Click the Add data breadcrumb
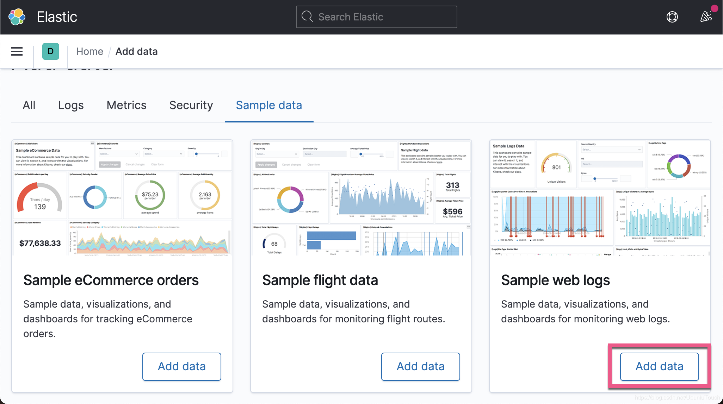This screenshot has height=404, width=723. (x=136, y=51)
